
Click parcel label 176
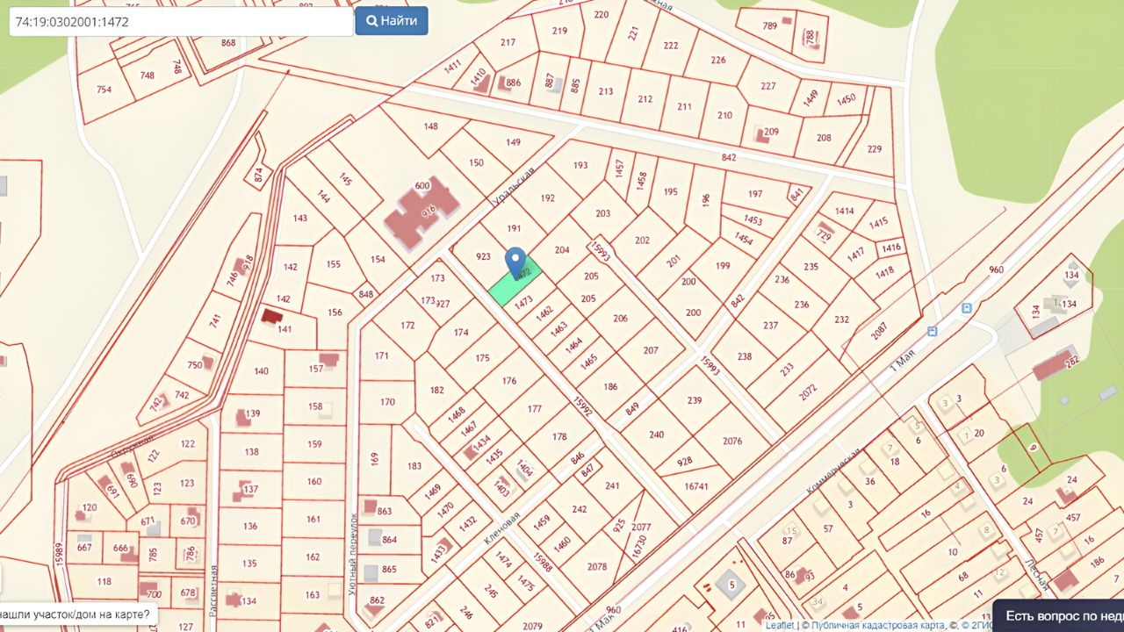(509, 381)
